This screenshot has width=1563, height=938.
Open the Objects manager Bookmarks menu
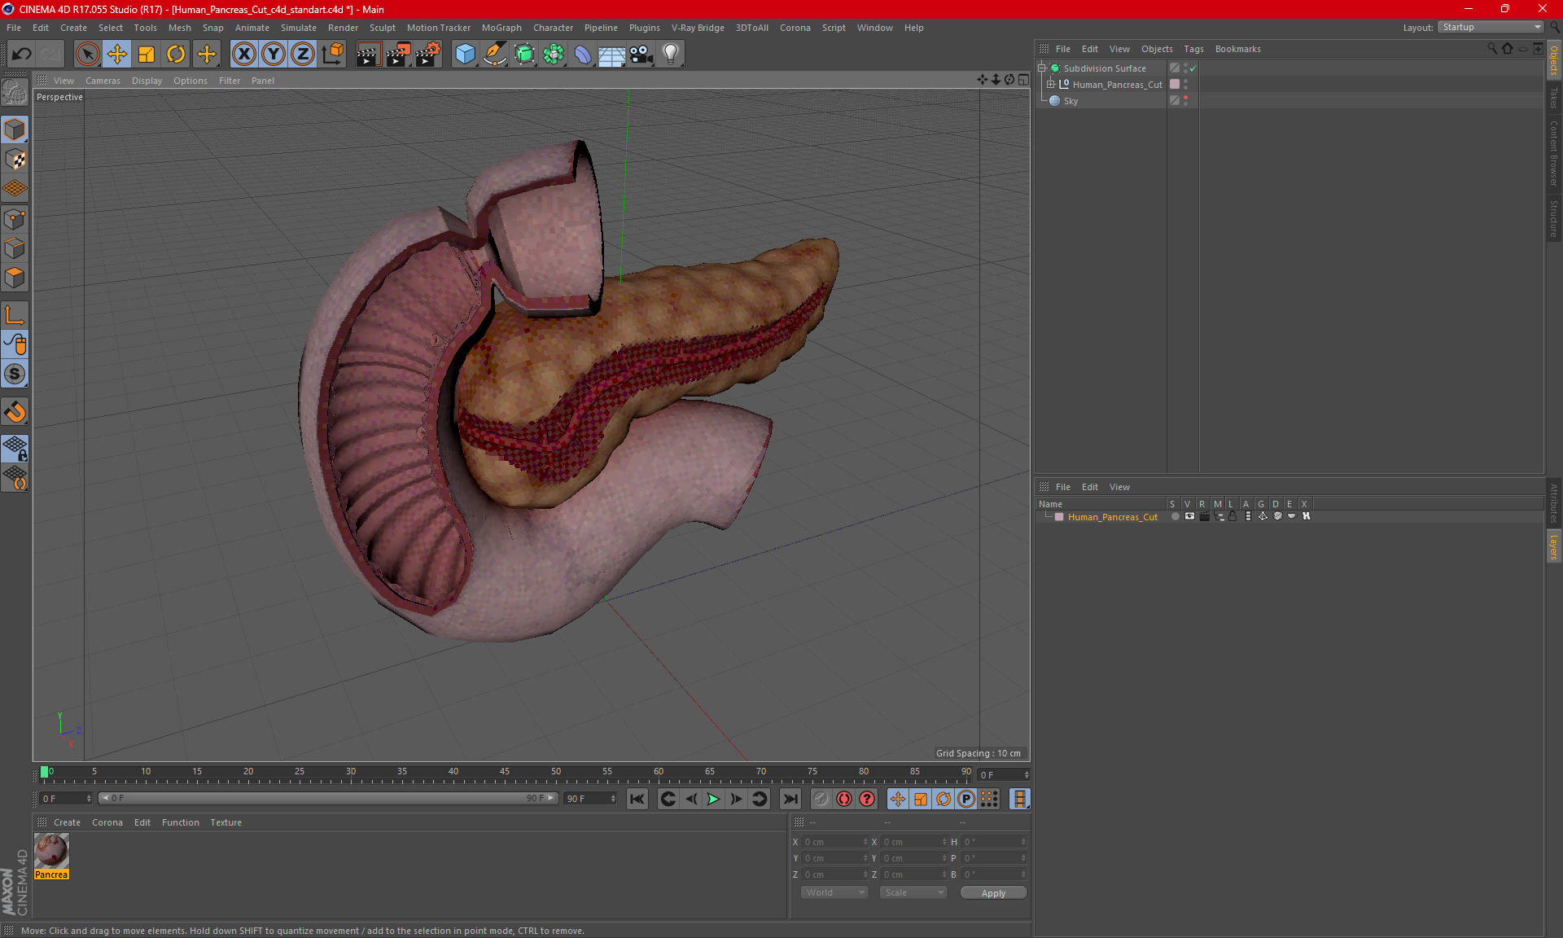1237,49
